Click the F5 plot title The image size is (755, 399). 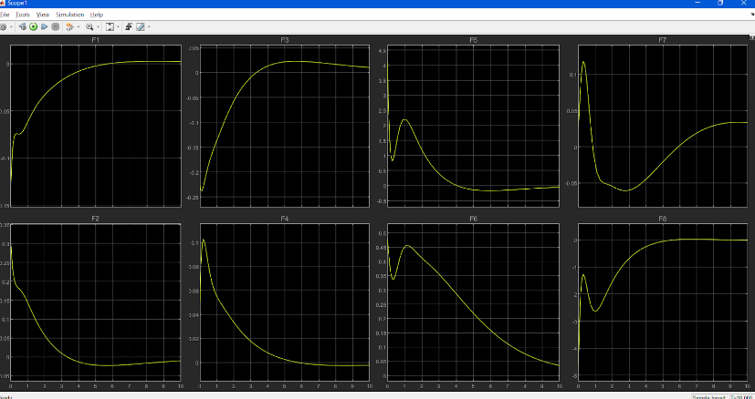pyautogui.click(x=473, y=41)
